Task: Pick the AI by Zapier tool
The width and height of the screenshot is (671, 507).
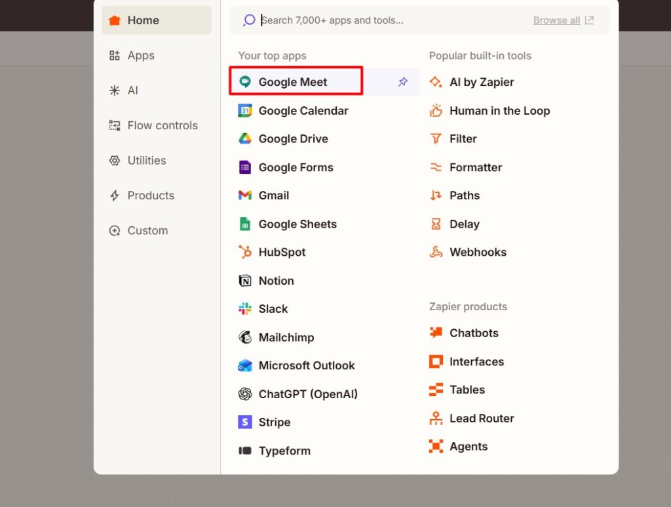Action: [482, 81]
